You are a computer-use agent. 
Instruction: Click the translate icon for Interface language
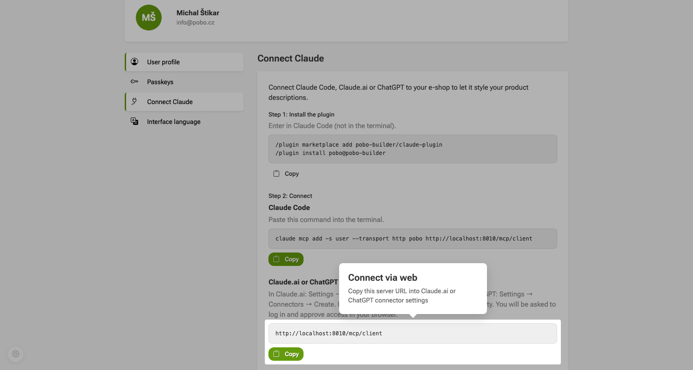point(134,122)
